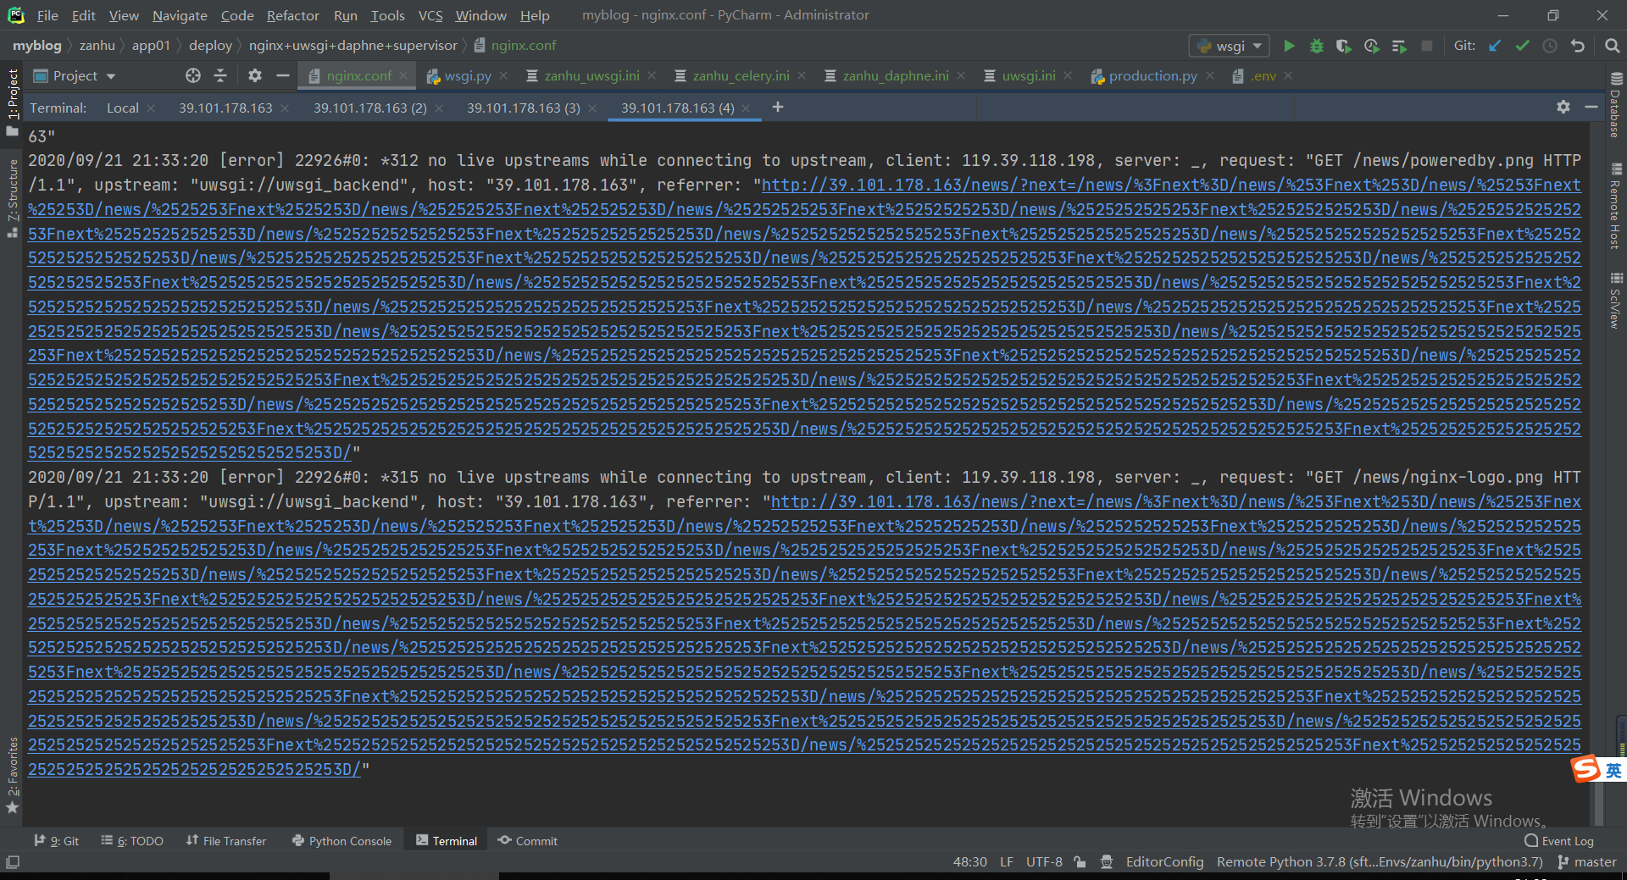This screenshot has width=1627, height=880.
Task: Open the wsgi run configuration dropdown
Action: click(1229, 46)
